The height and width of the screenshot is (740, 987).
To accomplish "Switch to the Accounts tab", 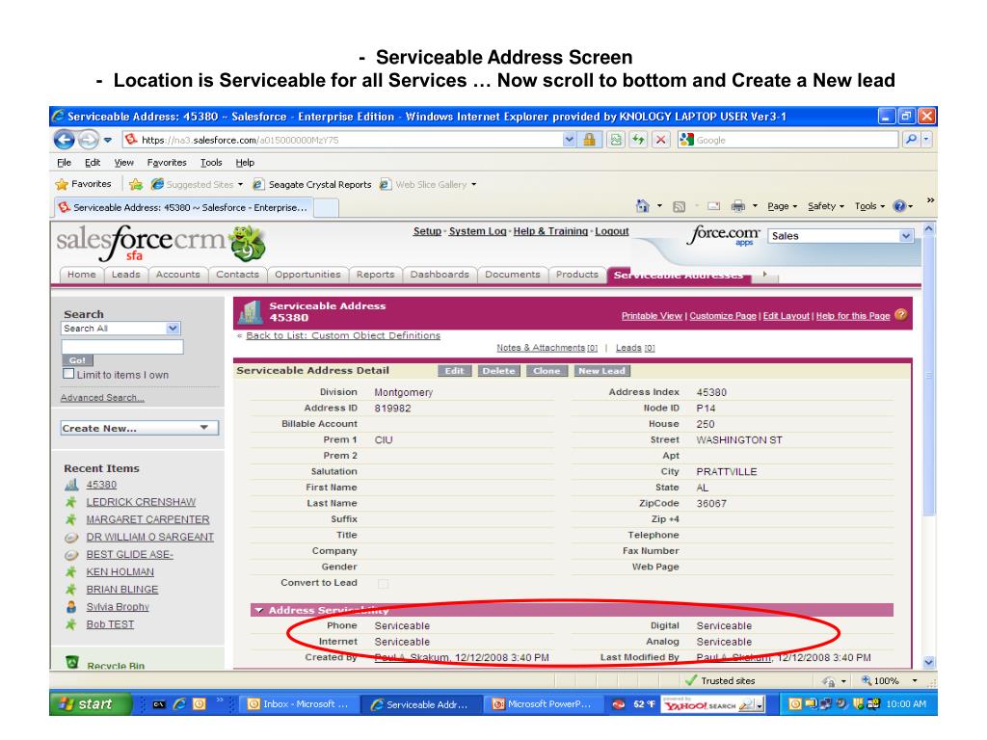I will 178,275.
